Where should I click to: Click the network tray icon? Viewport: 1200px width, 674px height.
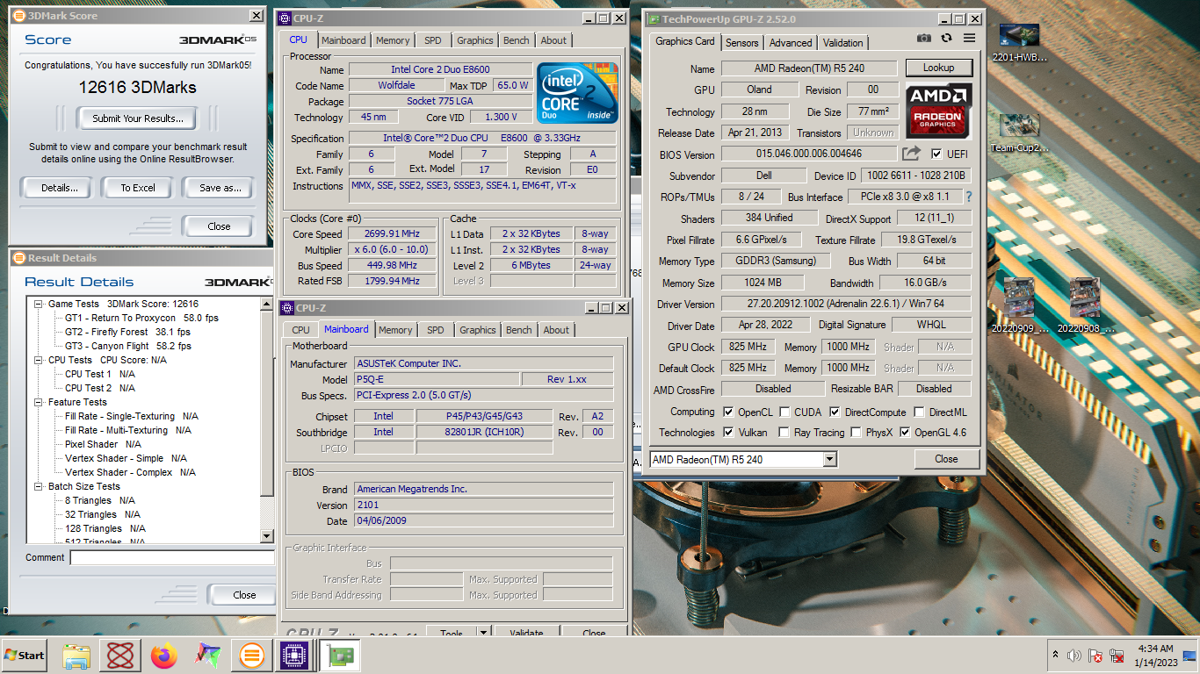coord(1117,656)
